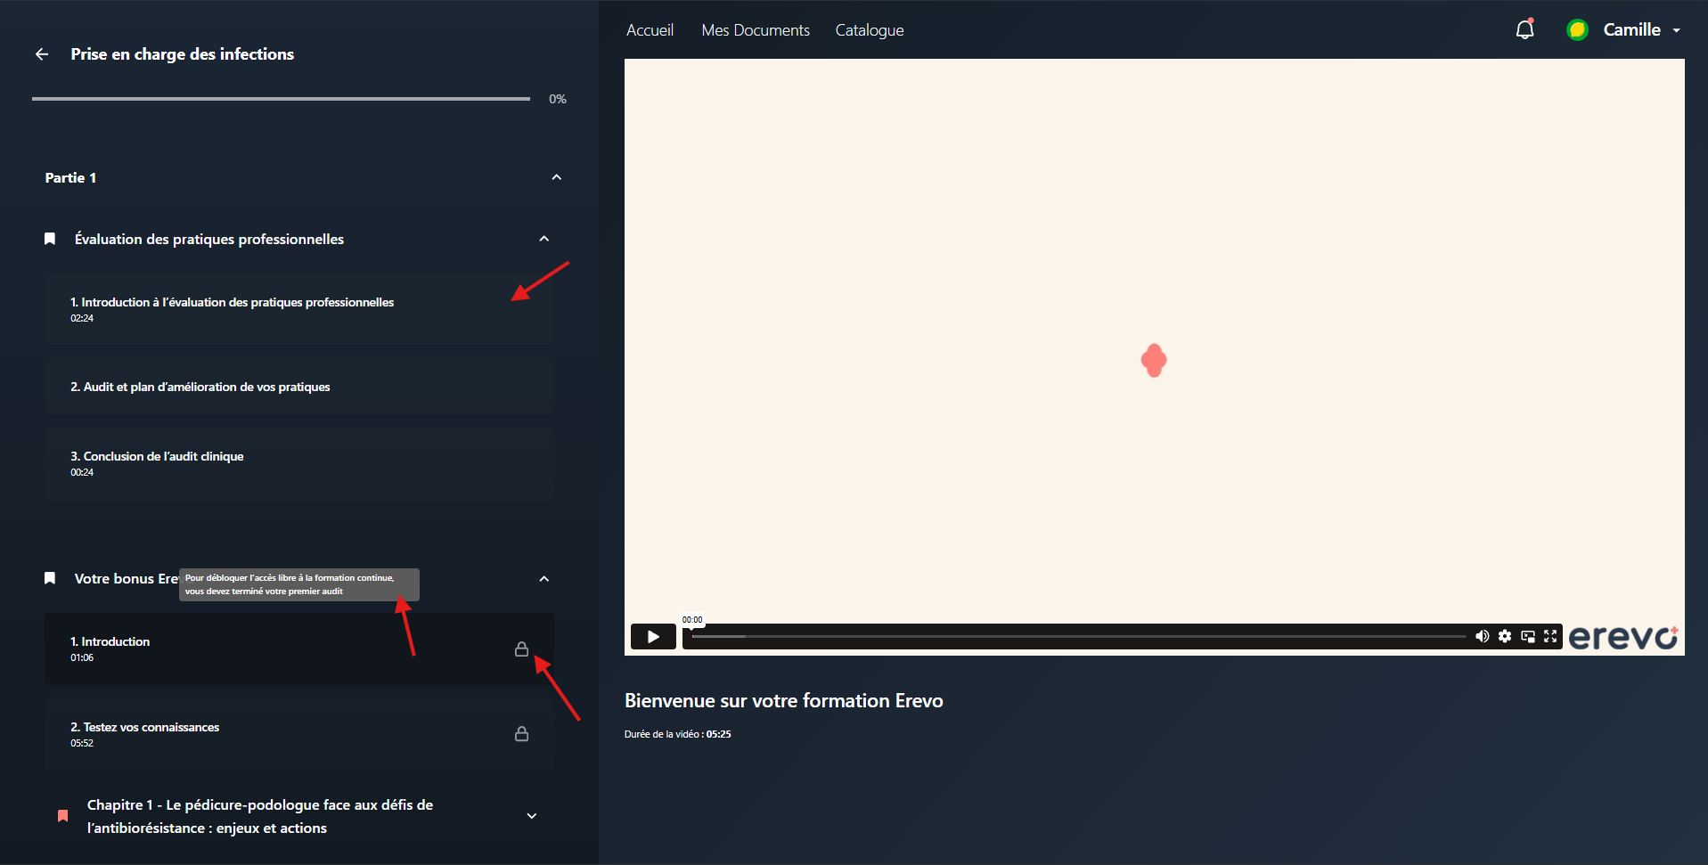The height and width of the screenshot is (865, 1708).
Task: Click the back arrow beside the course title
Action: click(42, 54)
